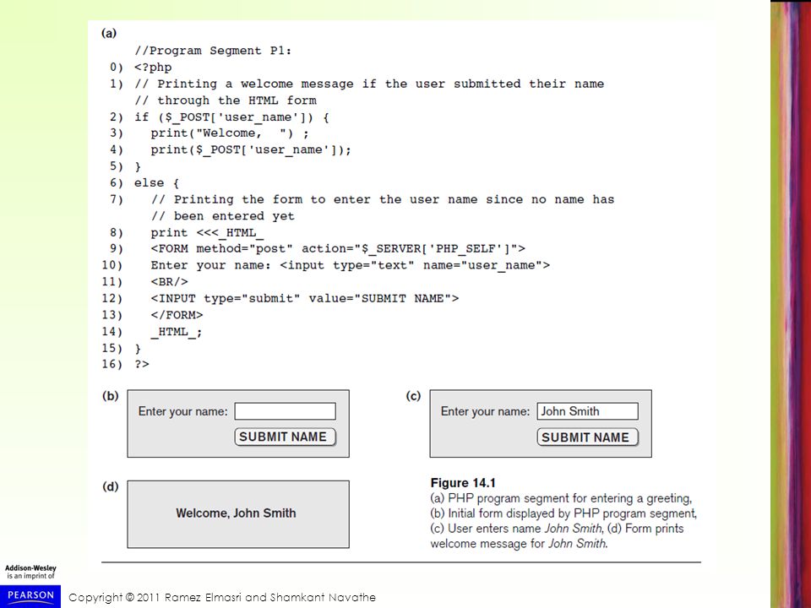Click "Addison-Wesley is an imprint of" text
This screenshot has height=608, width=811.
(30, 572)
